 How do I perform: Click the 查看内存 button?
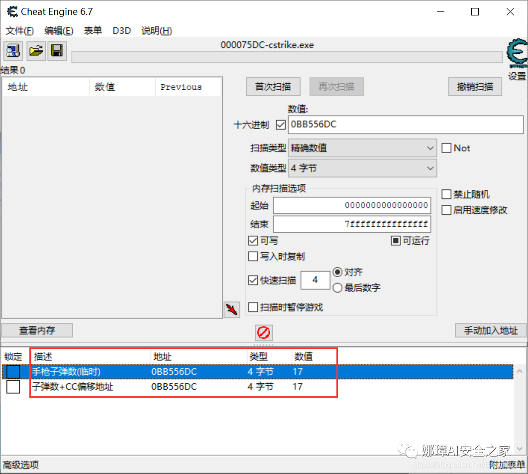37,330
